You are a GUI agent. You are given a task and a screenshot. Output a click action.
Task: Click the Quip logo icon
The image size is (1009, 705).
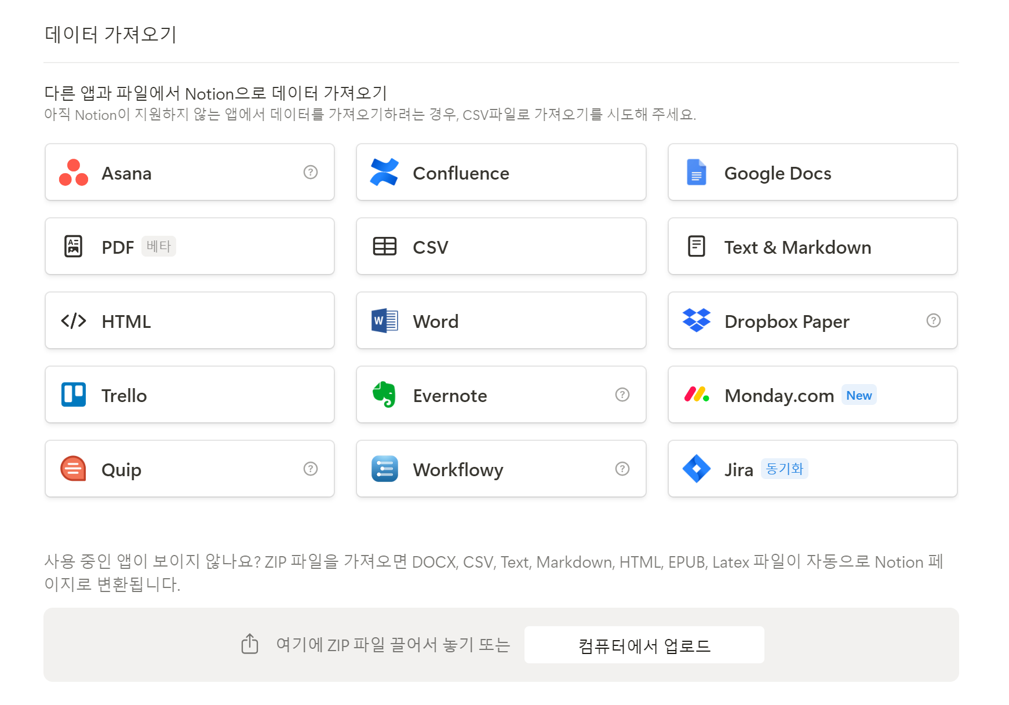tap(74, 469)
